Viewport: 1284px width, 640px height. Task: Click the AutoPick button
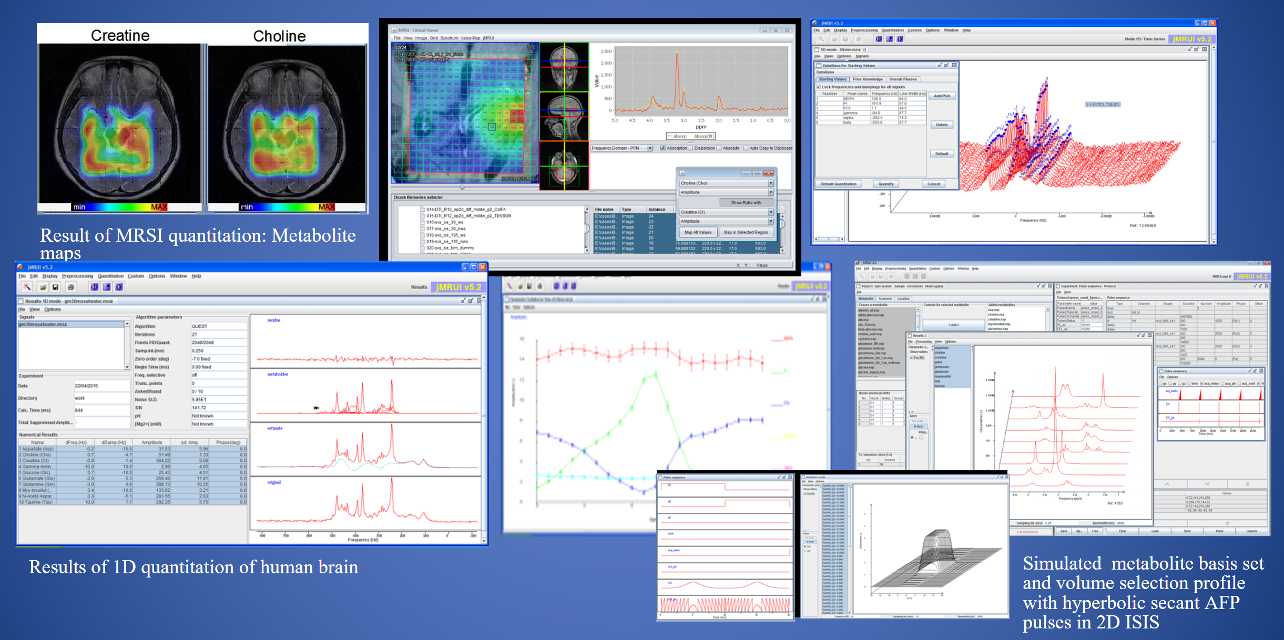(942, 96)
